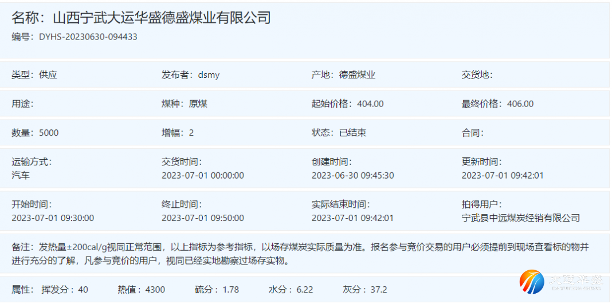Click the actual end time 2023-07-01 09:42:01
The width and height of the screenshot is (612, 304).
352,218
